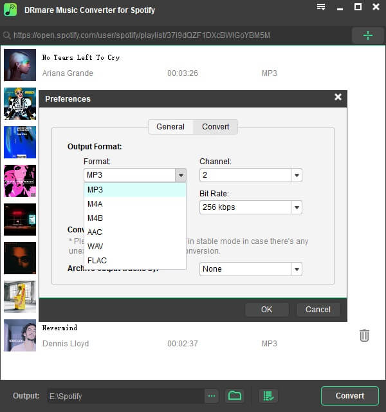This screenshot has width=386, height=412.
Task: Delete the Nevermind track with trash icon
Action: [x=364, y=335]
